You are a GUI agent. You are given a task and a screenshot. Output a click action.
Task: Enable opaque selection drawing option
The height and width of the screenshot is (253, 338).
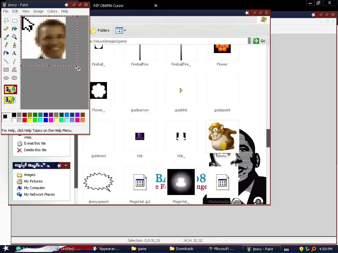pyautogui.click(x=10, y=89)
